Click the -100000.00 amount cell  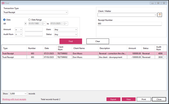[134, 57]
